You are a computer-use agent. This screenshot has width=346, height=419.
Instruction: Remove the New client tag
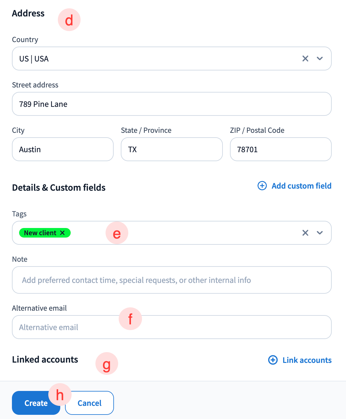[x=62, y=233]
